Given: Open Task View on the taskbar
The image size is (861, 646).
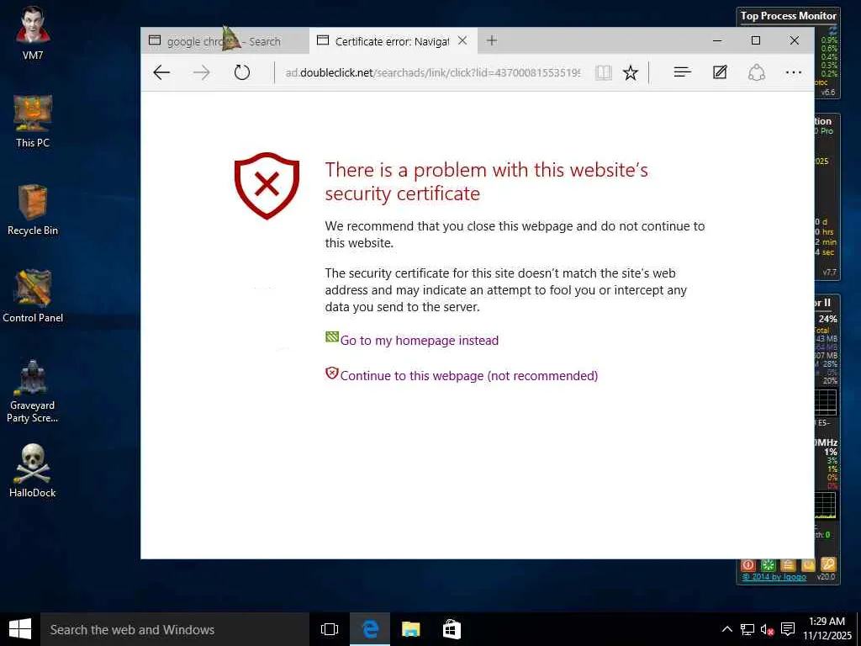Looking at the screenshot, I should tap(330, 629).
